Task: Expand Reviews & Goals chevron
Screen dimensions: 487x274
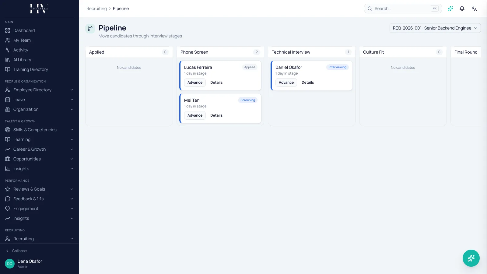Action: click(72, 189)
